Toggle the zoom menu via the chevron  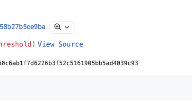tap(67, 27)
